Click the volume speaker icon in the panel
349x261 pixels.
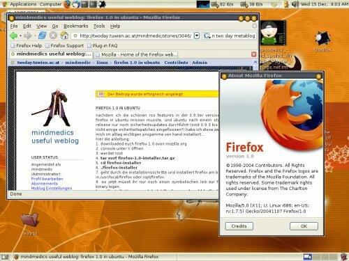(x=295, y=4)
